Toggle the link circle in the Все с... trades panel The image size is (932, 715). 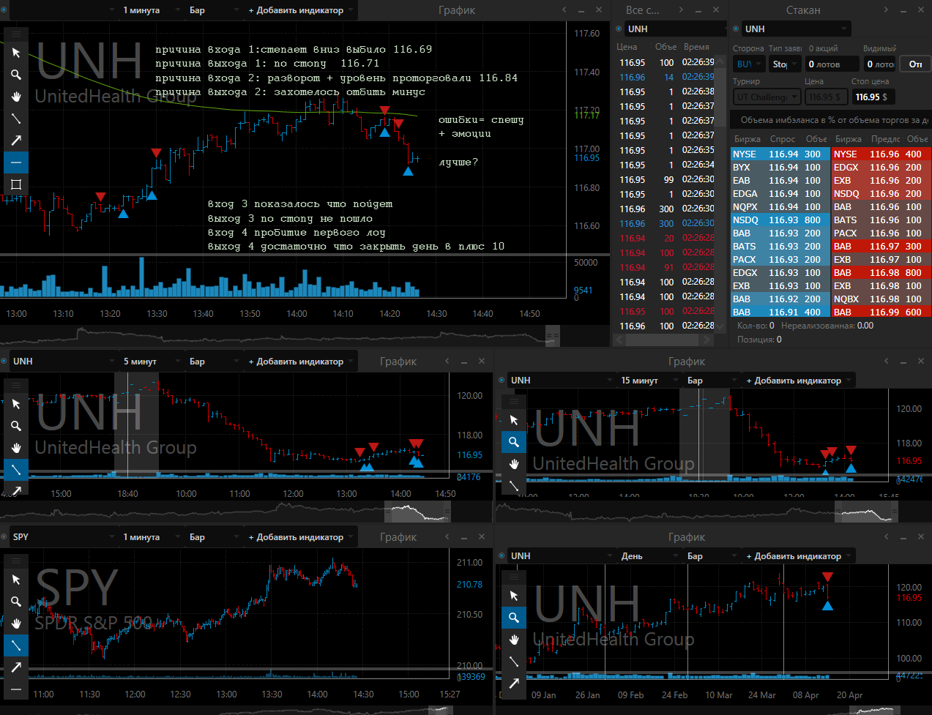(619, 29)
